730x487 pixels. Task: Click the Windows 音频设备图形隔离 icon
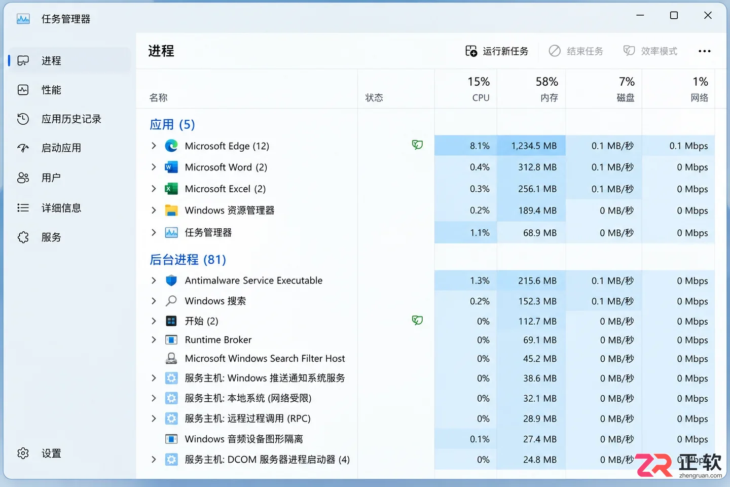tap(171, 439)
